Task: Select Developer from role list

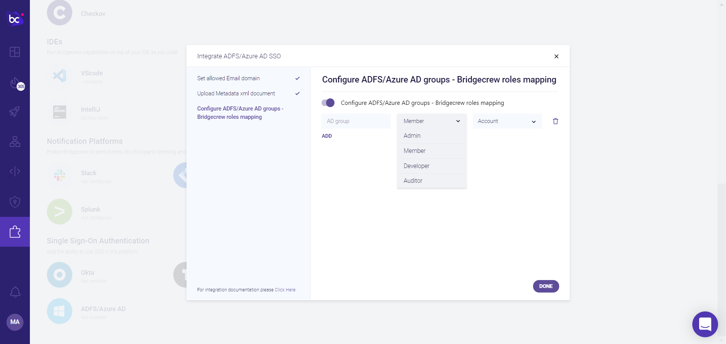Action: pyautogui.click(x=432, y=166)
